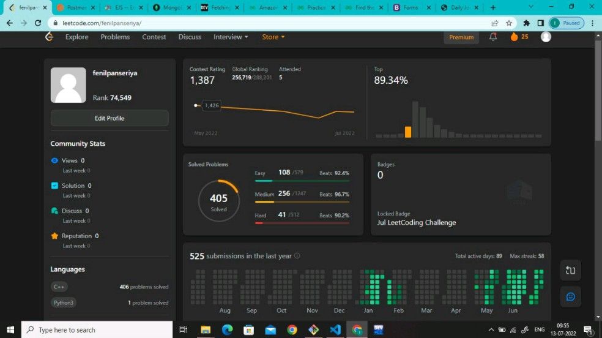This screenshot has height=338, width=602.
Task: Click the profile avatar picture
Action: [x=69, y=85]
